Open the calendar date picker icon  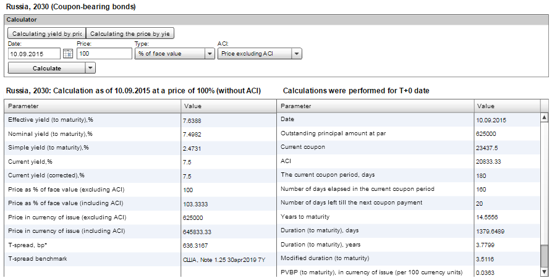tap(68, 54)
